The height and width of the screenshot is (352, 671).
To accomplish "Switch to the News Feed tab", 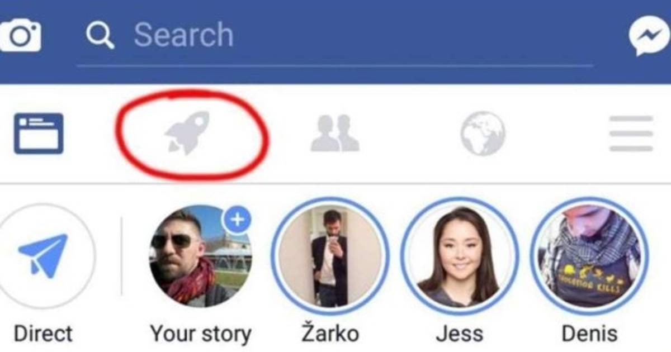I will 39,134.
